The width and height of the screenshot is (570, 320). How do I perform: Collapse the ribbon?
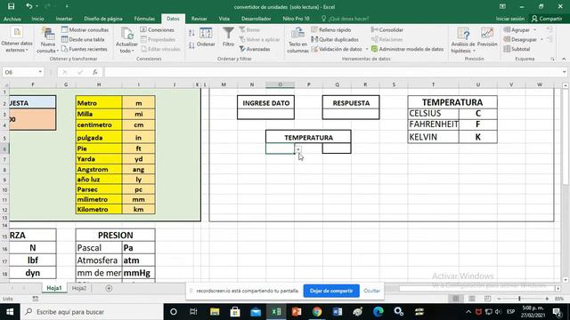(x=564, y=59)
